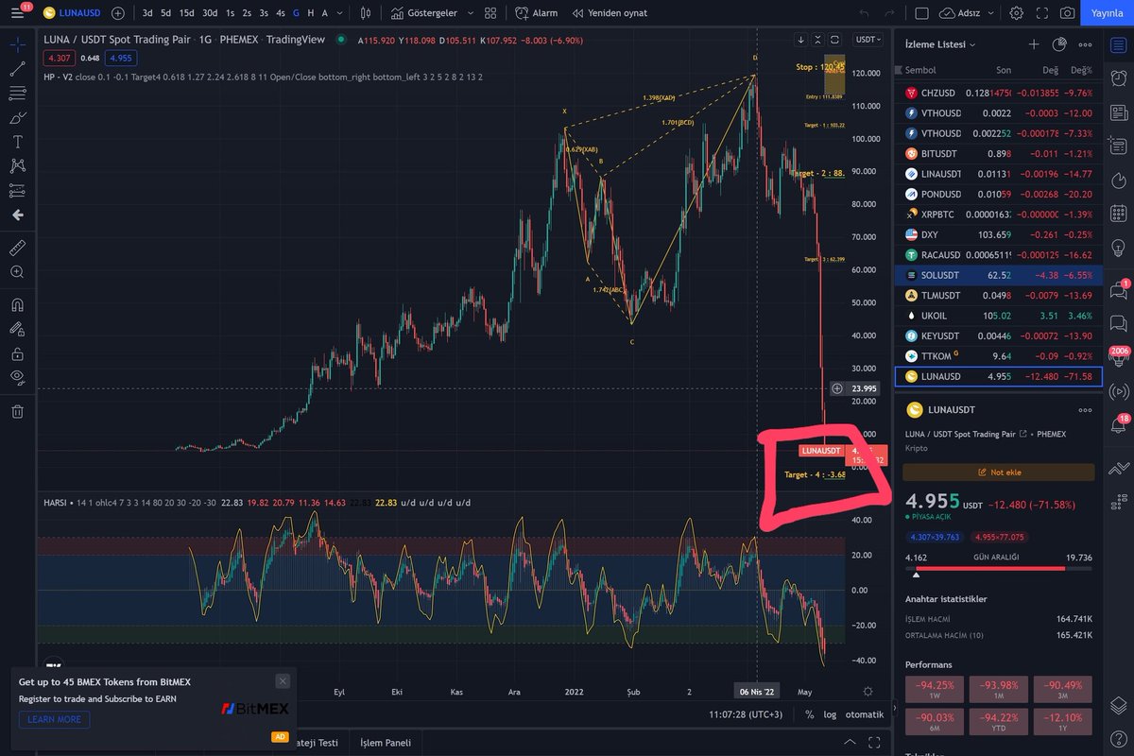Toggle otomatik auto scale
Screen dimensions: 1134x756
(x=864, y=714)
